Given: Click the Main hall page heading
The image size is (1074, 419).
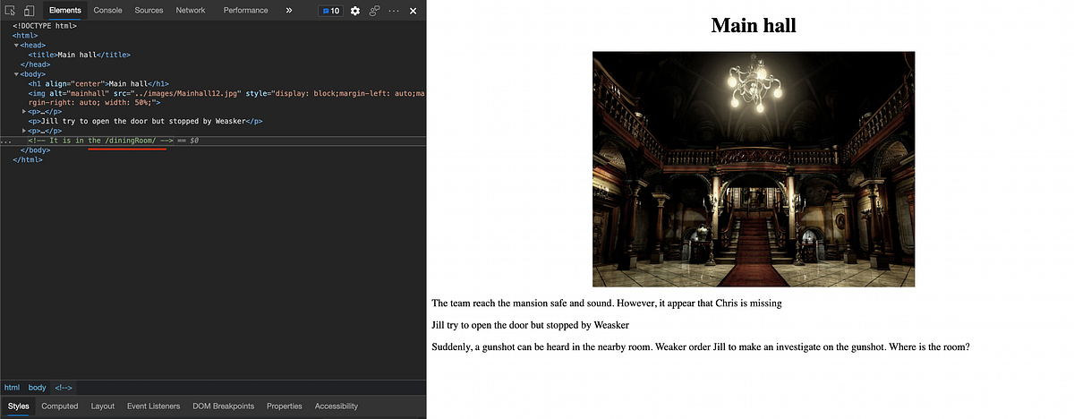Looking at the screenshot, I should coord(754,25).
